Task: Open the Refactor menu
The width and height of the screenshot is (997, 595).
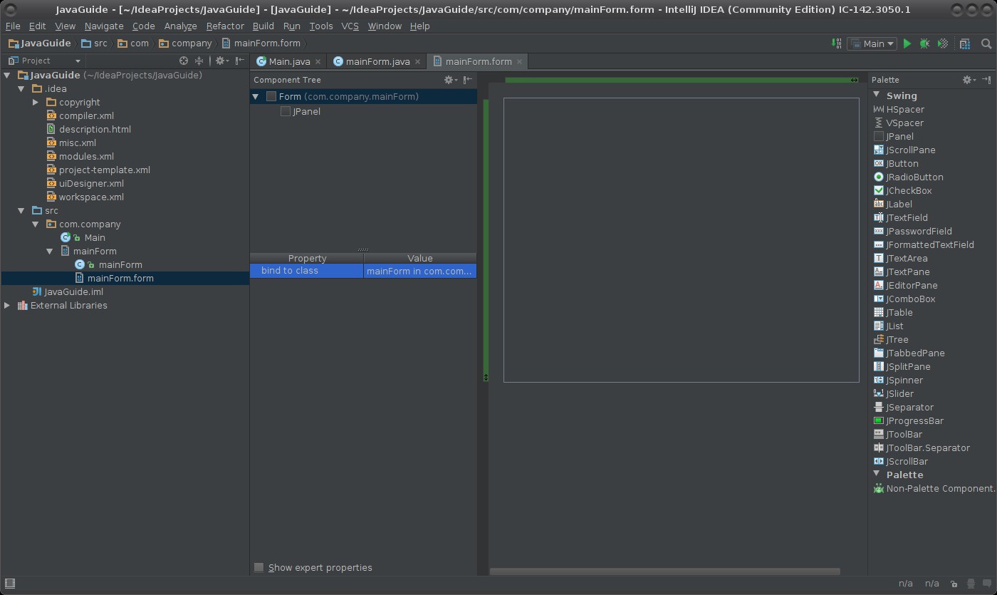Action: coord(225,26)
